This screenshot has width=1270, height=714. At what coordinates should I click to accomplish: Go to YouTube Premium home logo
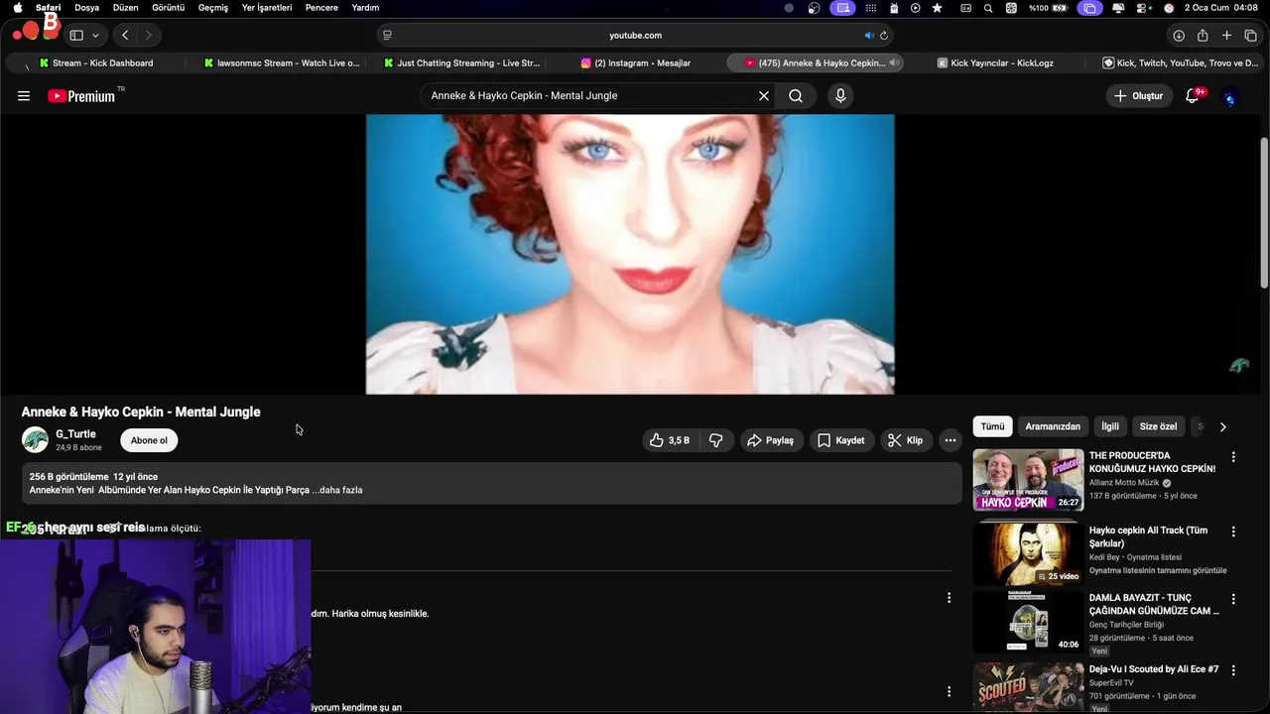coord(81,96)
